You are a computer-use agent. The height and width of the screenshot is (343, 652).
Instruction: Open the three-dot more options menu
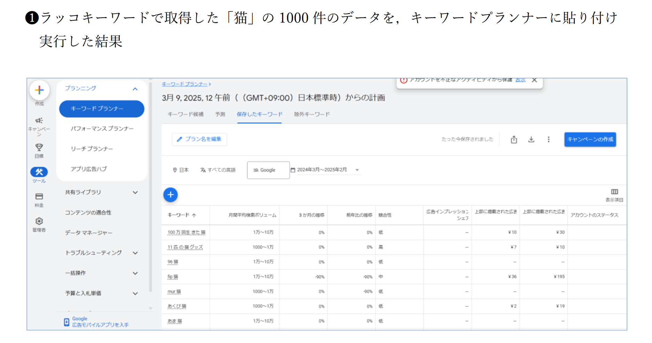[x=548, y=140]
